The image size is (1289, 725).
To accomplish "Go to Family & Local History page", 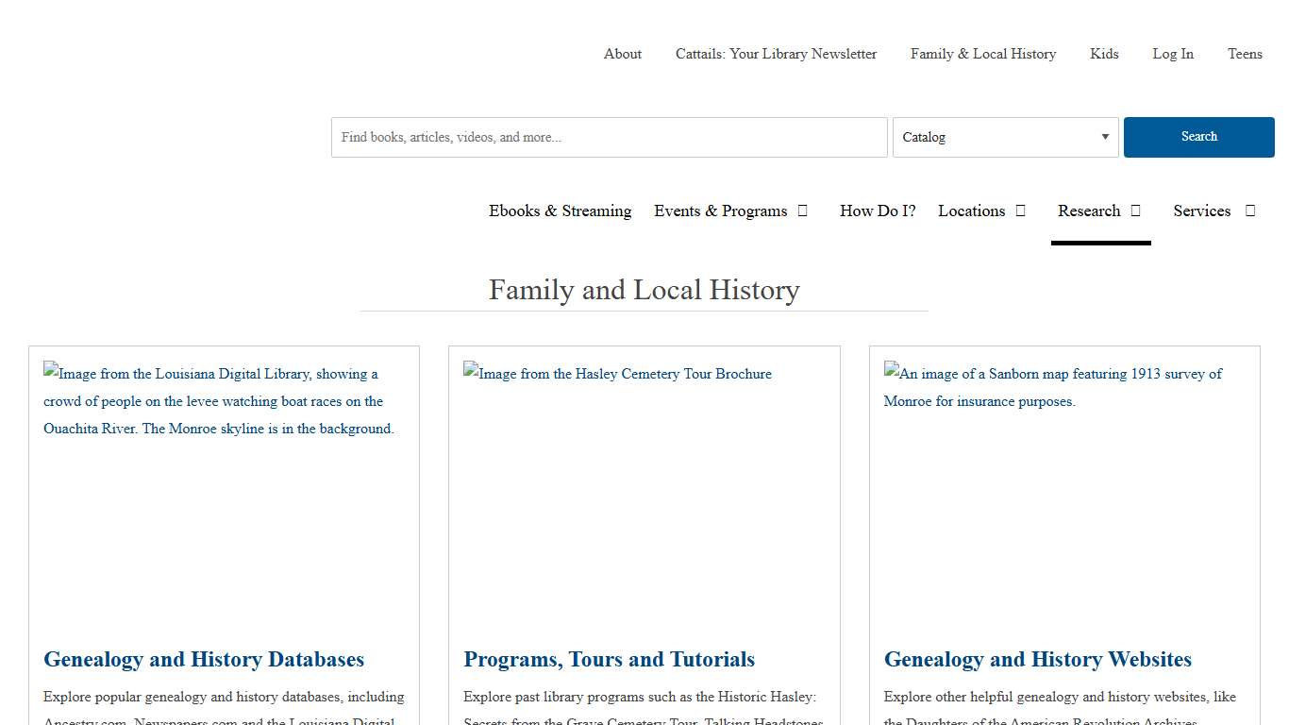I will click(983, 54).
